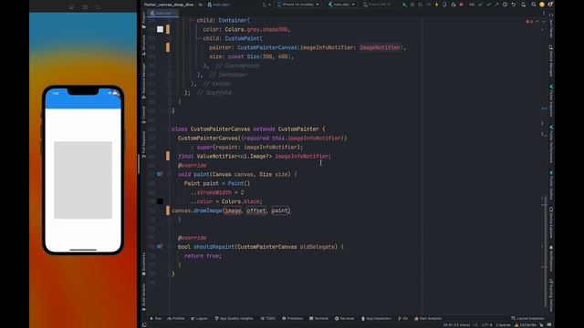Viewport: 584px width, 328px height.
Task: Click main.dart breadcrumb in navigation bar
Action: tap(219, 5)
